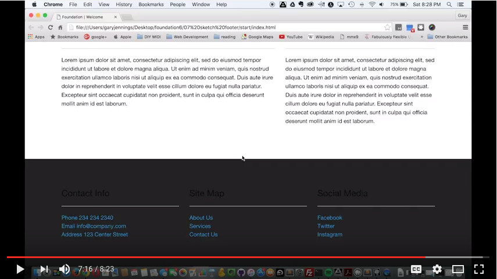Screen dimensions: 497x279
Task: Open the Web Development bookmarks folder
Action: [187, 37]
